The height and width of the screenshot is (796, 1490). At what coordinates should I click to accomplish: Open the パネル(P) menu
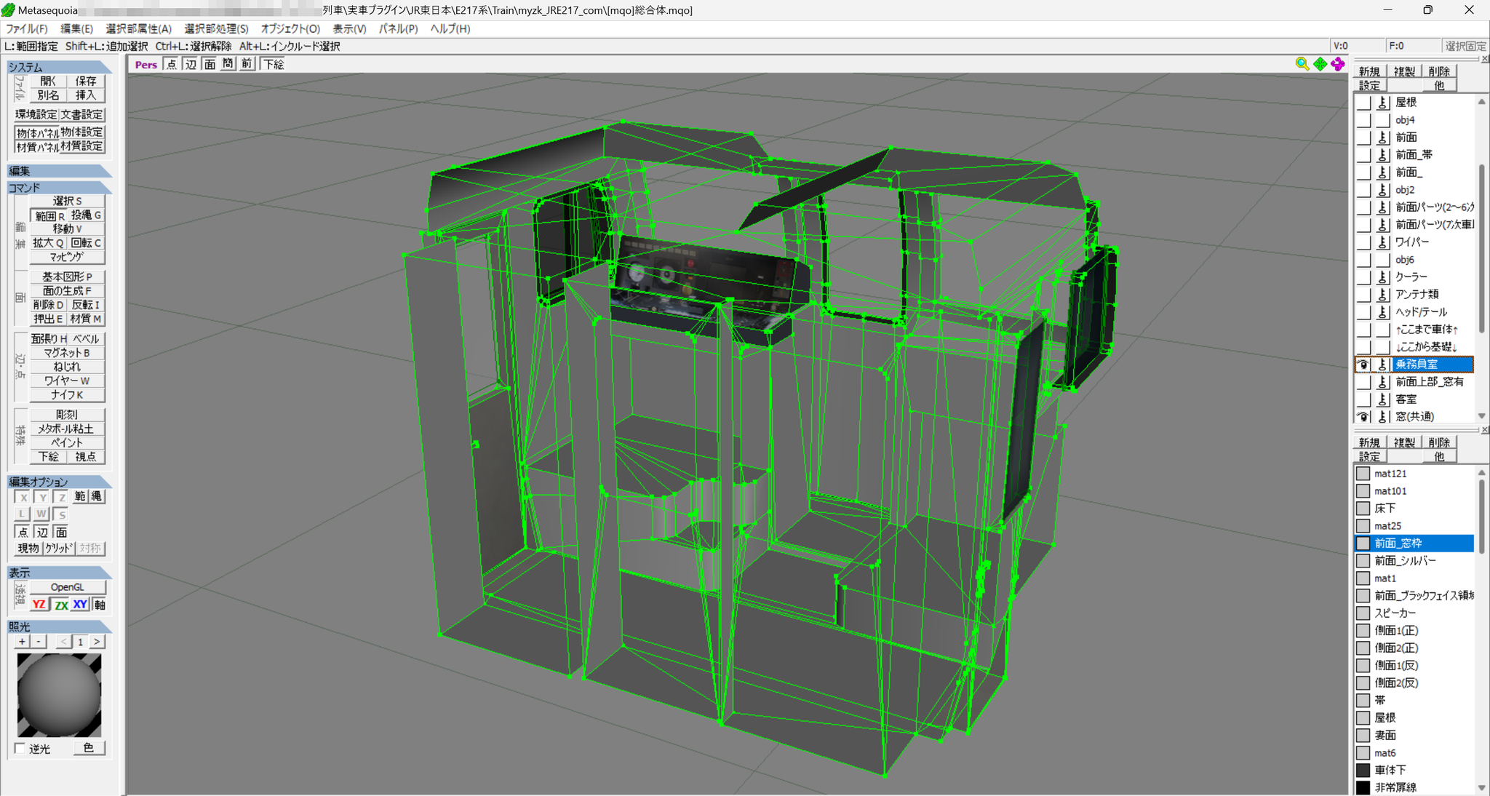[398, 28]
